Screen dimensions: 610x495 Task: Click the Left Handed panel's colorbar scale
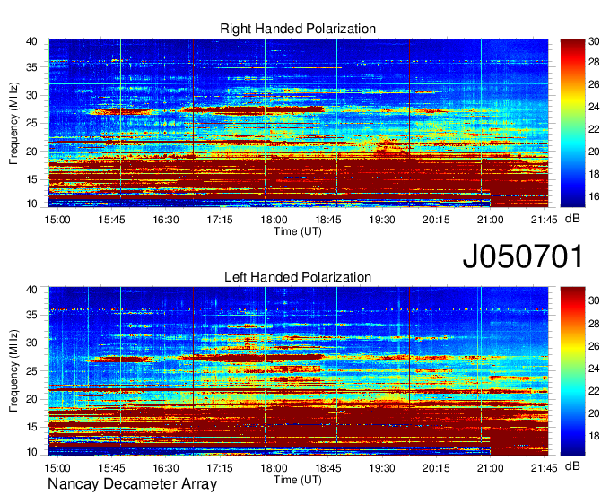[572, 371]
